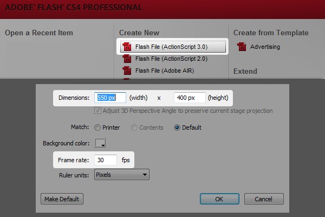Click the Flash File Adobe AIR icon
The height and width of the screenshot is (217, 325).
(x=127, y=71)
